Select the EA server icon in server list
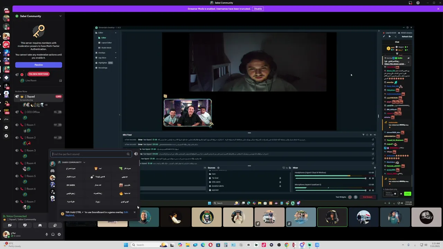Viewport: 443px width, 249px height. tap(6, 45)
